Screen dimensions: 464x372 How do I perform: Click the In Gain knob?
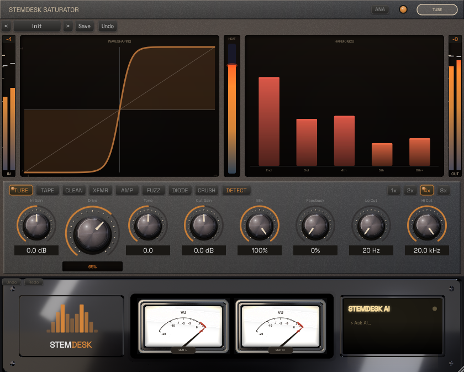tap(36, 226)
